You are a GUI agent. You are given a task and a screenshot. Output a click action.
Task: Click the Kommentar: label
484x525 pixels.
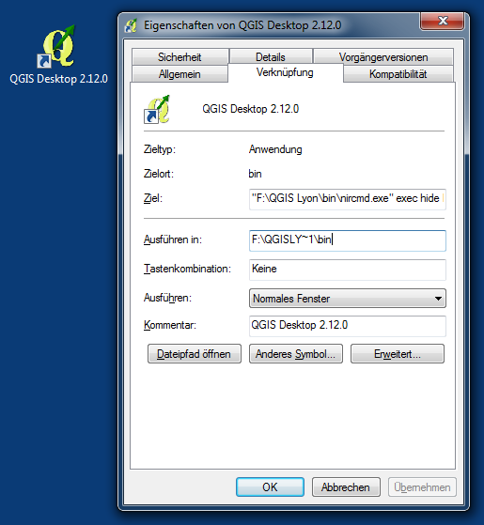[x=170, y=325]
